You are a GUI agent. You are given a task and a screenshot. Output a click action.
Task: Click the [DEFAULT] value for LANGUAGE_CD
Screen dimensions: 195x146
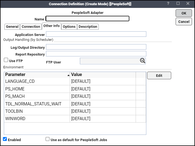click(x=81, y=81)
